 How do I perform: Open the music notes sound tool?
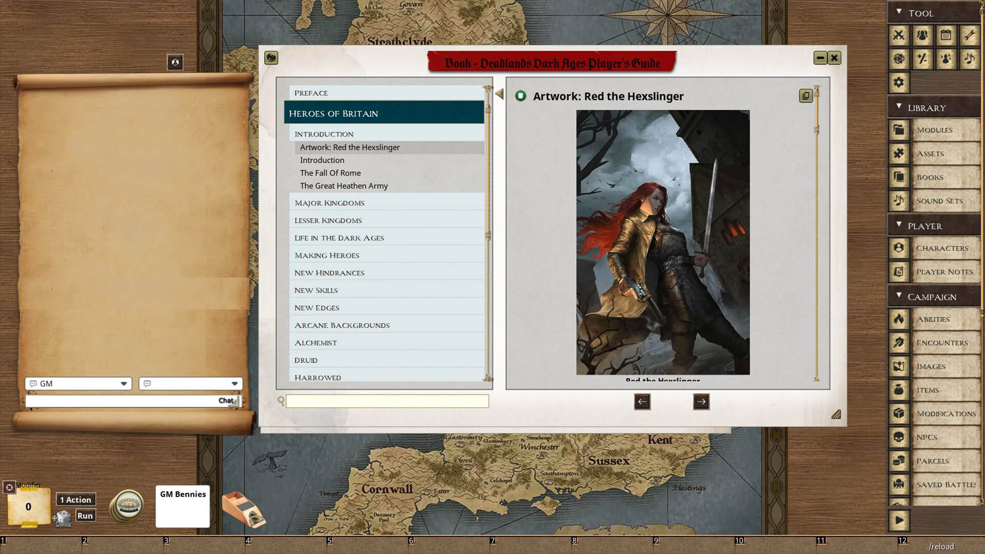click(x=969, y=59)
